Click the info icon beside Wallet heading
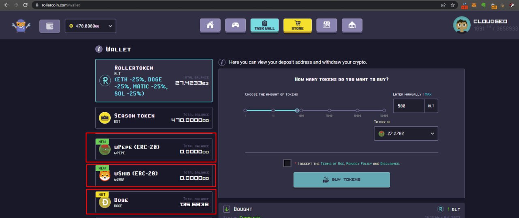The image size is (519, 218). point(99,49)
